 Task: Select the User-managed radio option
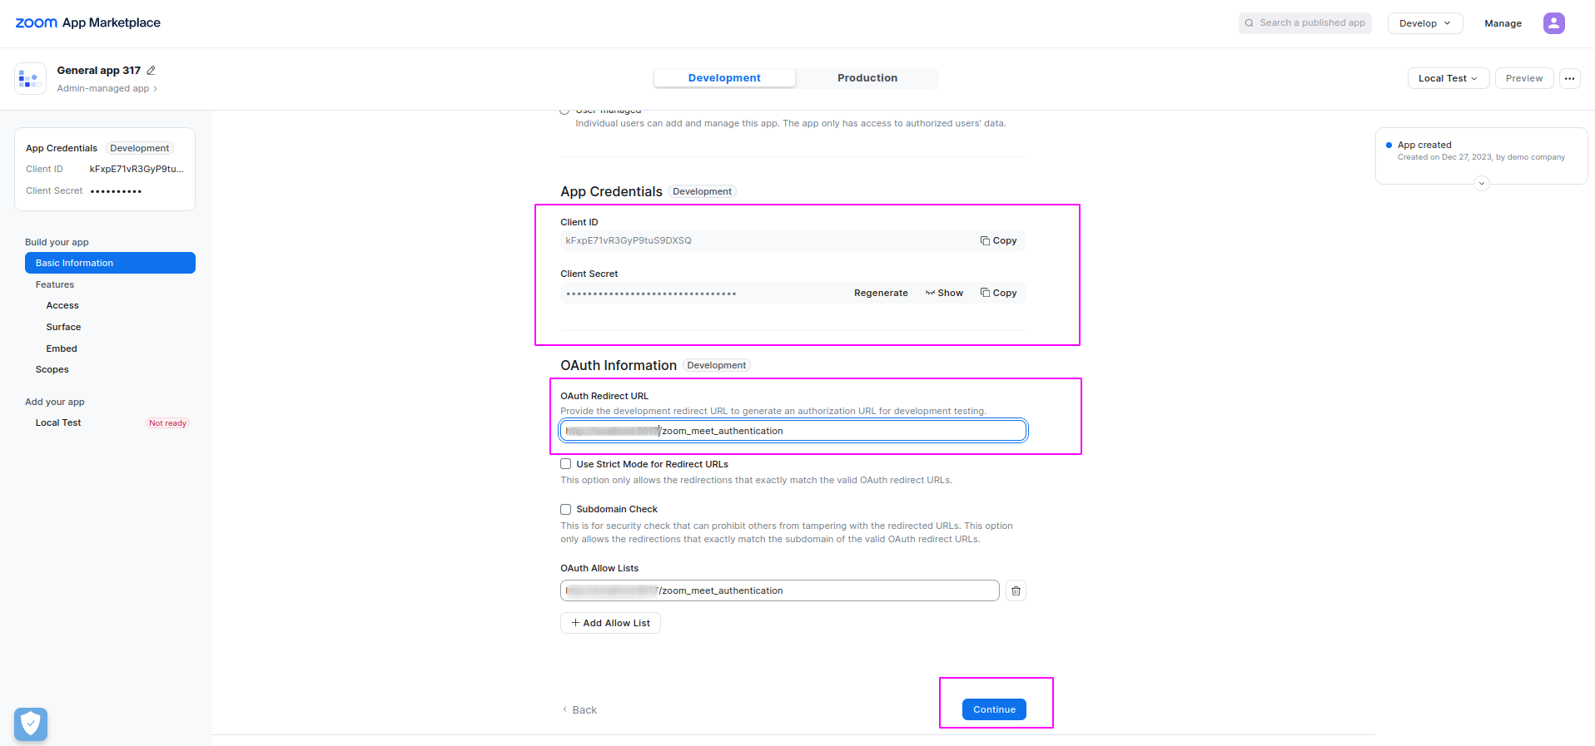[x=565, y=111]
